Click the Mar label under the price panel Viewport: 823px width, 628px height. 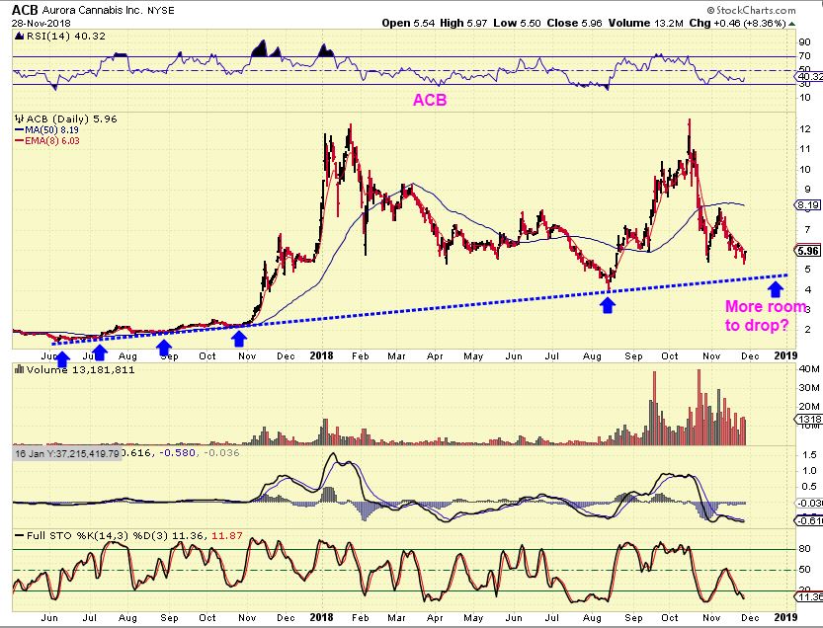(397, 355)
